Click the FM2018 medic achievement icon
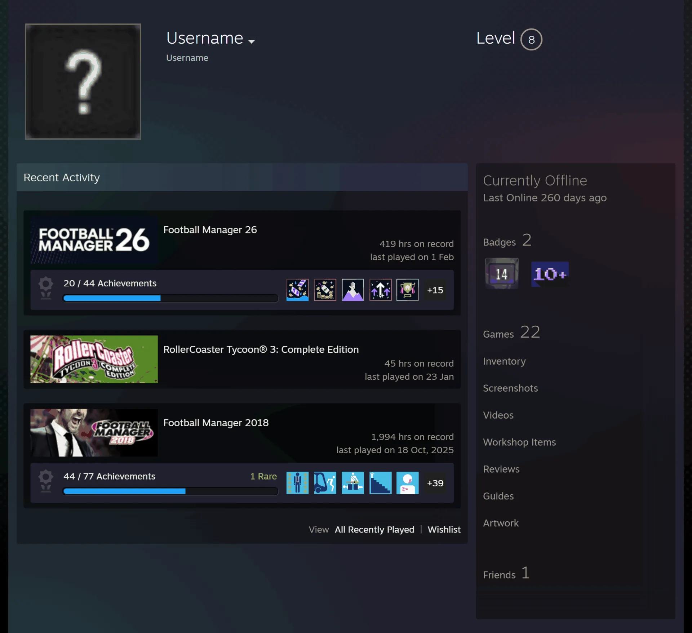This screenshot has width=692, height=633. click(353, 483)
